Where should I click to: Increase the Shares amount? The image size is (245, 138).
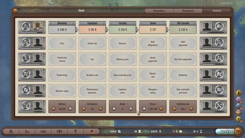pyautogui.click(x=161, y=109)
